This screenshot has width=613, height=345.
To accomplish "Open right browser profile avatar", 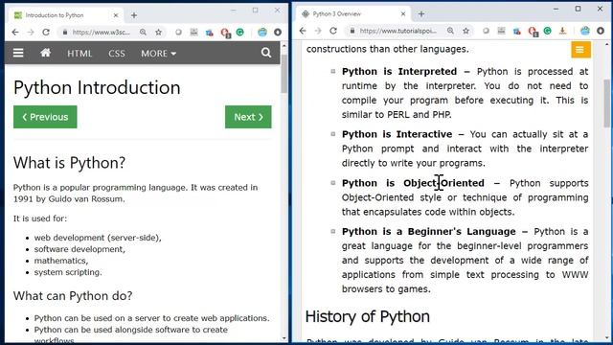I will point(585,31).
